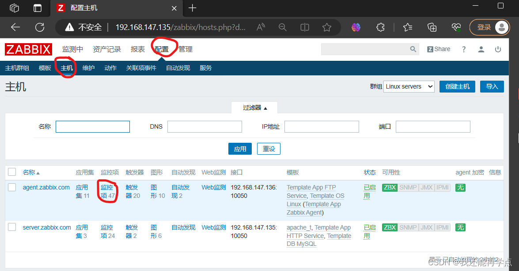
Task: Click the Zabbix logout power icon
Action: click(498, 49)
